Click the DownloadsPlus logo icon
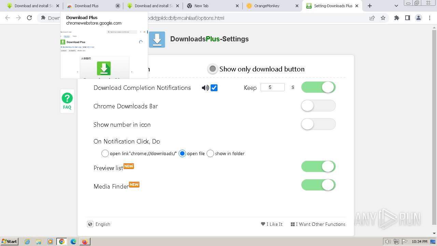This screenshot has height=246, width=437. pyautogui.click(x=157, y=39)
